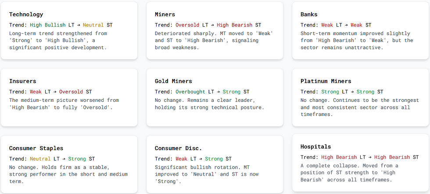Image resolution: width=430 pixels, height=194 pixels.
Task: Select the 'Oversold' LT label in Miners
Action: click(188, 25)
